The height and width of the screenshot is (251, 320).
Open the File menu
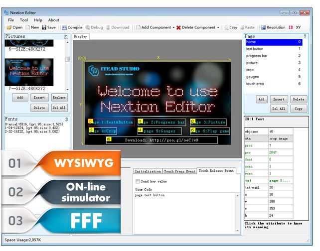[x=11, y=20]
